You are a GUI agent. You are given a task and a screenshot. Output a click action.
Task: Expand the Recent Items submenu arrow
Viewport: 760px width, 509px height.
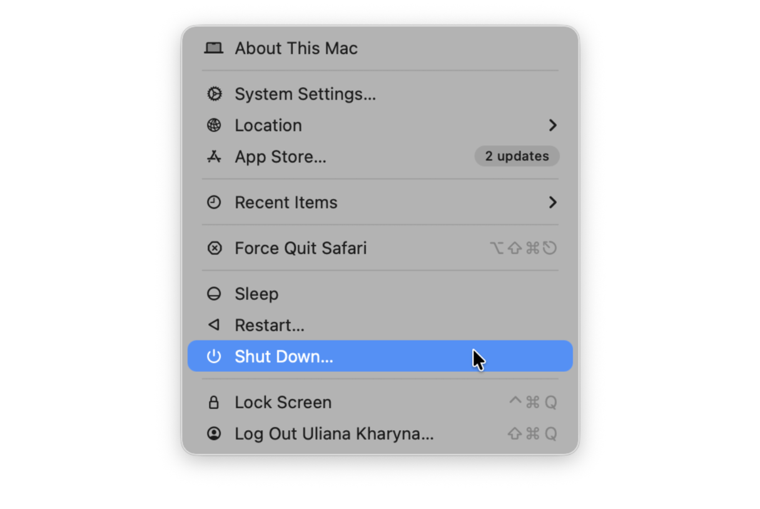[553, 202]
